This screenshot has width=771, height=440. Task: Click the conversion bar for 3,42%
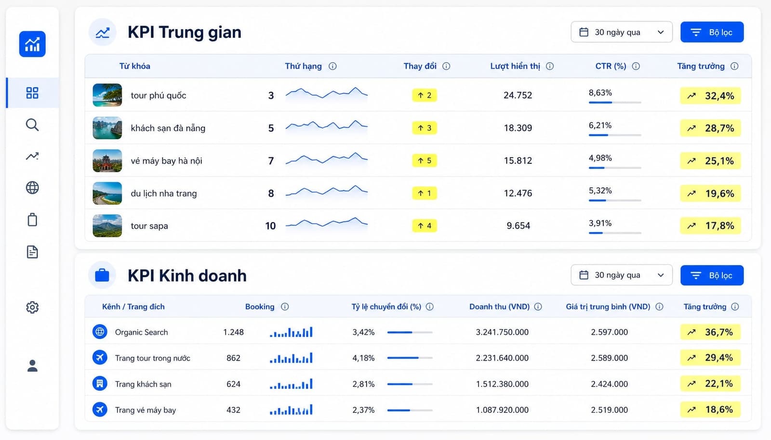[410, 332]
